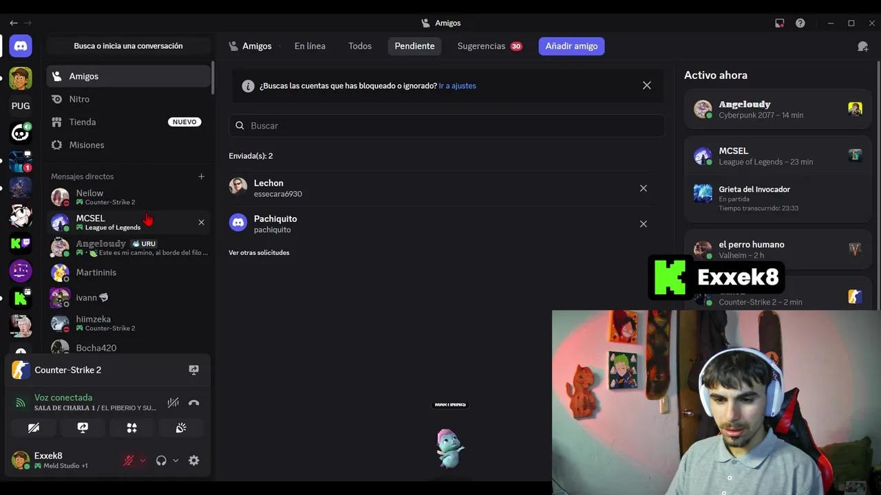Expand microphone input options chevron
This screenshot has width=881, height=495.
(x=142, y=461)
